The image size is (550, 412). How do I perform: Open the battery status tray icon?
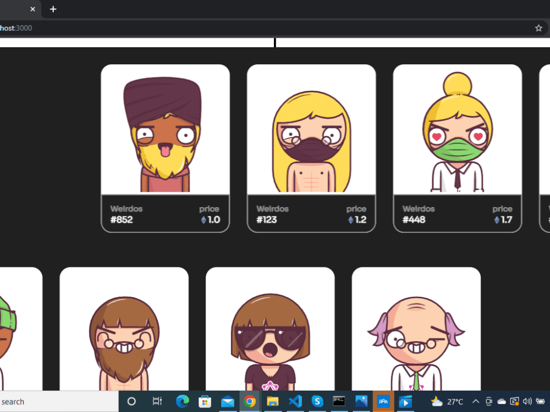540,402
